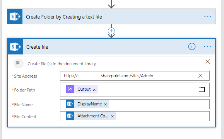Select the Output expression token

[82, 89]
